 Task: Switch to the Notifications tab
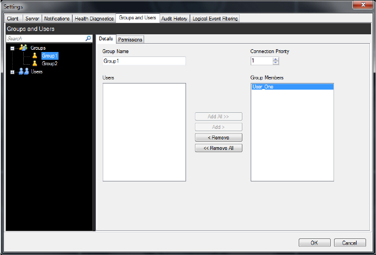click(57, 18)
